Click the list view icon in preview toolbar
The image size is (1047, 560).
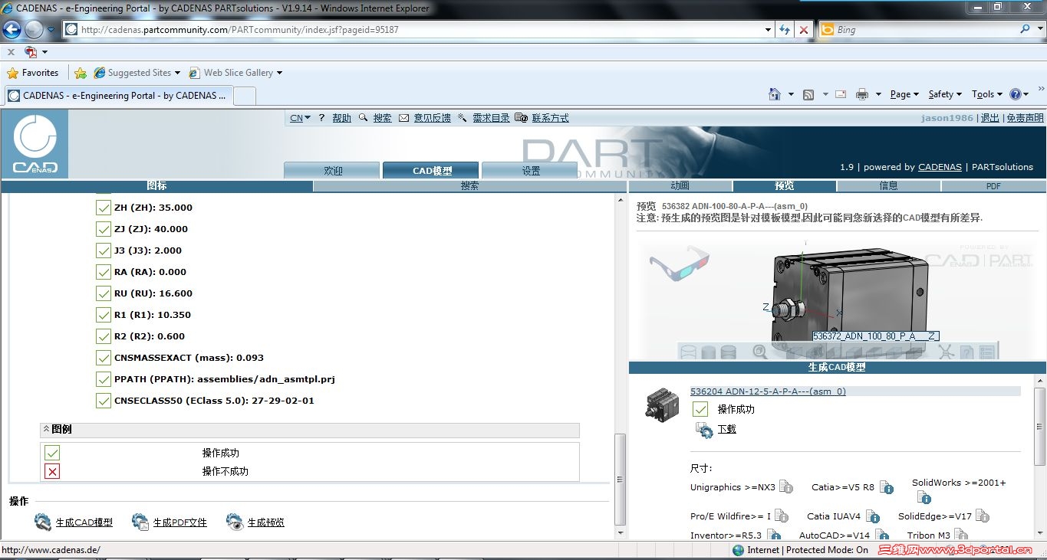[987, 352]
